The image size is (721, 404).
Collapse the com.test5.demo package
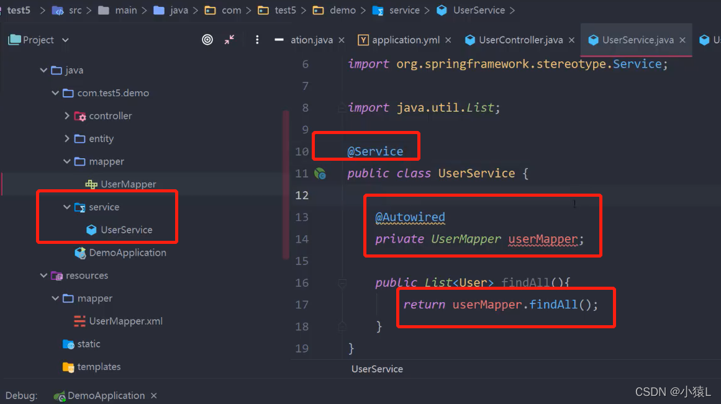pyautogui.click(x=55, y=93)
